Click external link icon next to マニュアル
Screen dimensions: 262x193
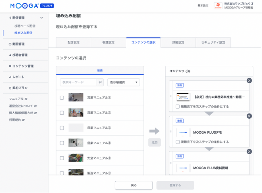click(26, 99)
